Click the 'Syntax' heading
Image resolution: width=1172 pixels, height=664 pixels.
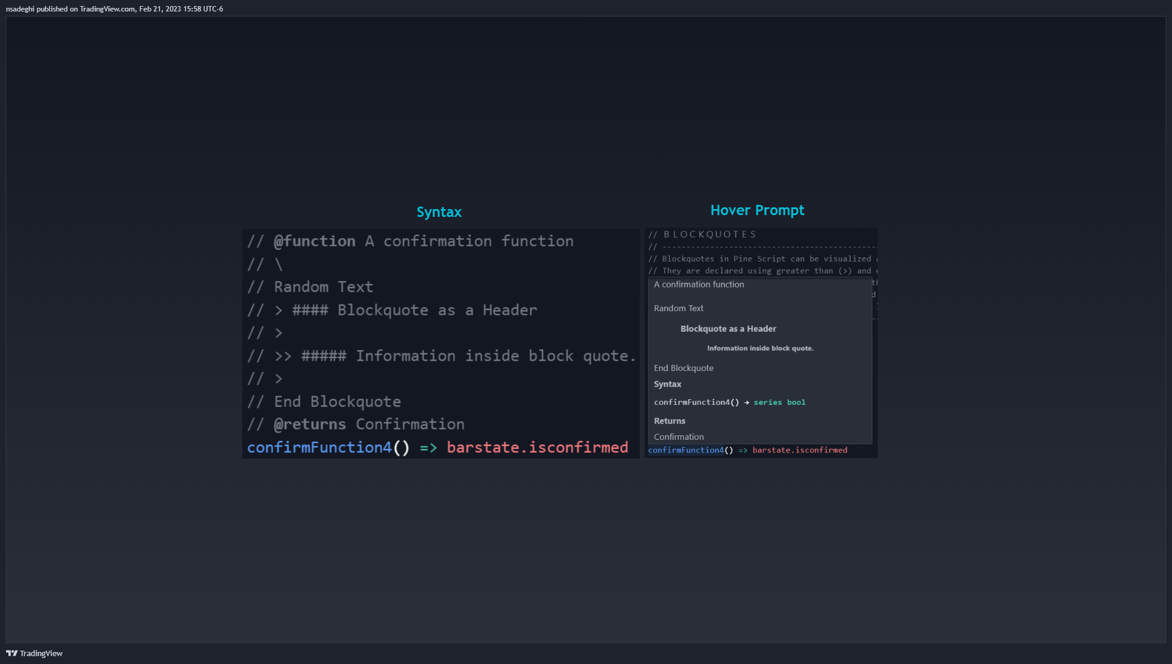point(439,212)
